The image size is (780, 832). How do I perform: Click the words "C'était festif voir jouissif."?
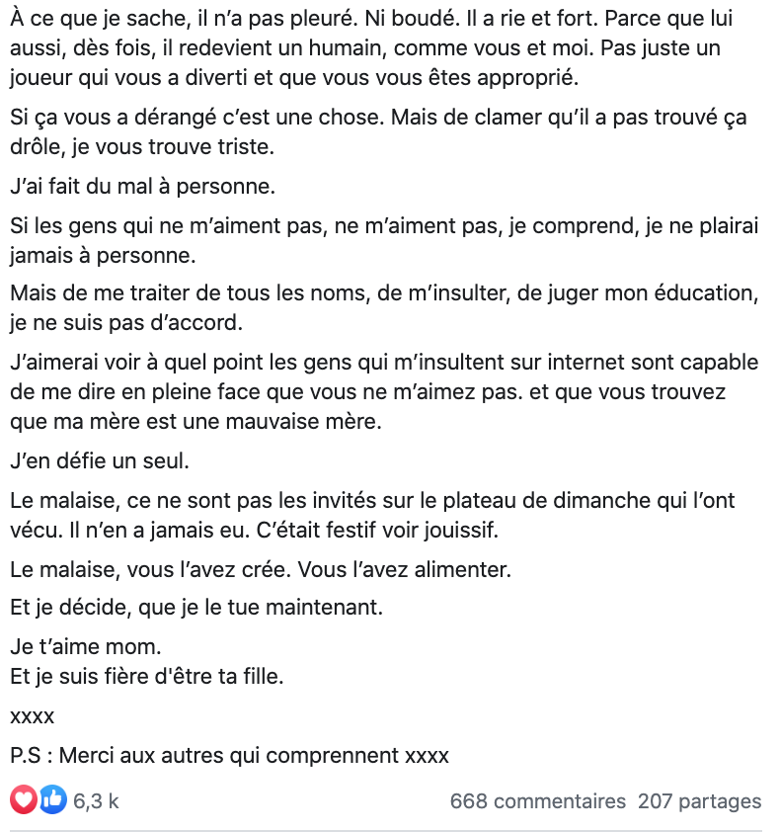click(x=377, y=530)
